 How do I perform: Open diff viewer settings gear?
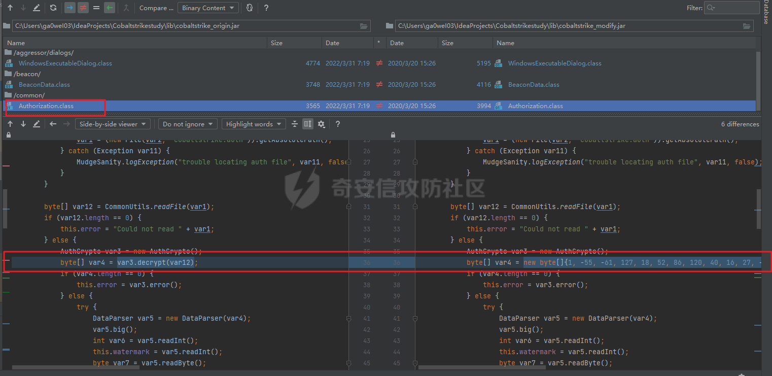click(321, 124)
